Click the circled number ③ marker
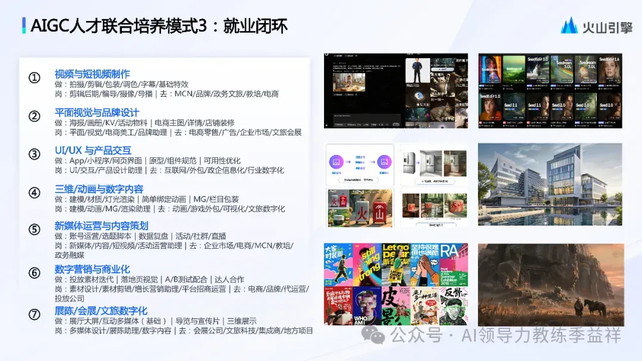642x361 pixels. (x=34, y=154)
